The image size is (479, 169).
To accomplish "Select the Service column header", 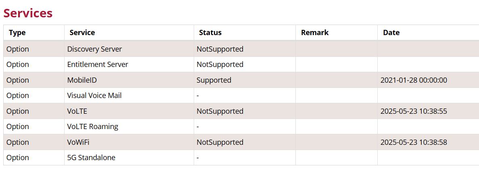I will [82, 33].
